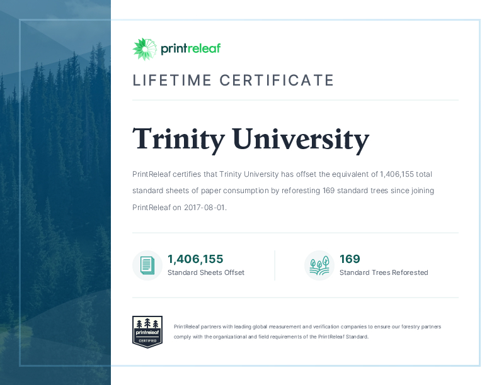Click the Standard Sheets Offset label
Viewport: 499px width, 385px height.
[x=206, y=272]
